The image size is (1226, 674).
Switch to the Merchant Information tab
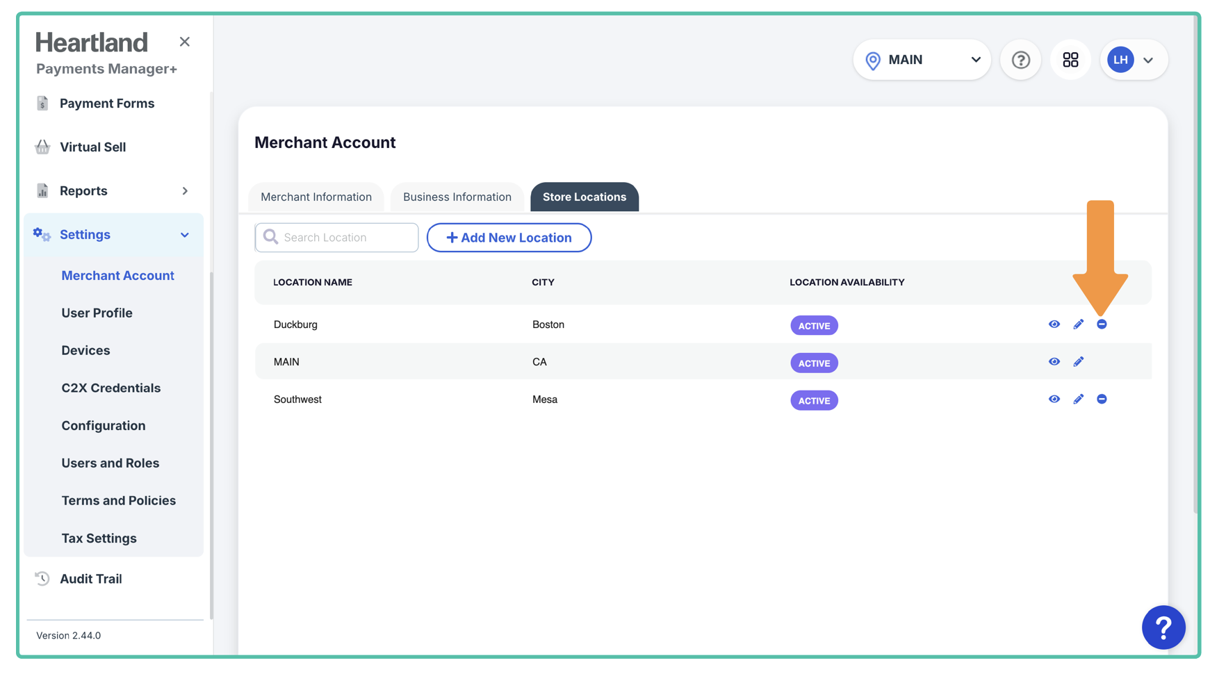(316, 197)
